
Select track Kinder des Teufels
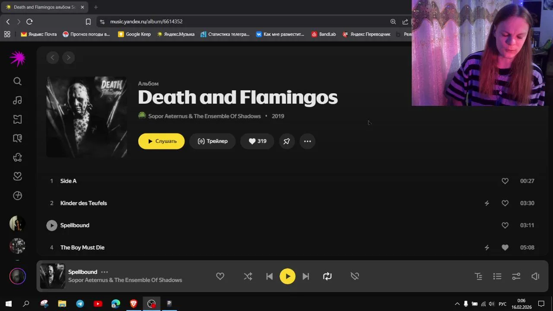click(83, 203)
